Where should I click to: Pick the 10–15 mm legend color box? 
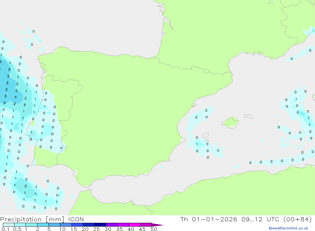66,225
